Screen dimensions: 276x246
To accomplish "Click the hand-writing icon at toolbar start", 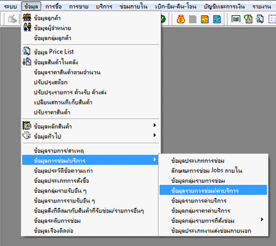I will 13,19.
